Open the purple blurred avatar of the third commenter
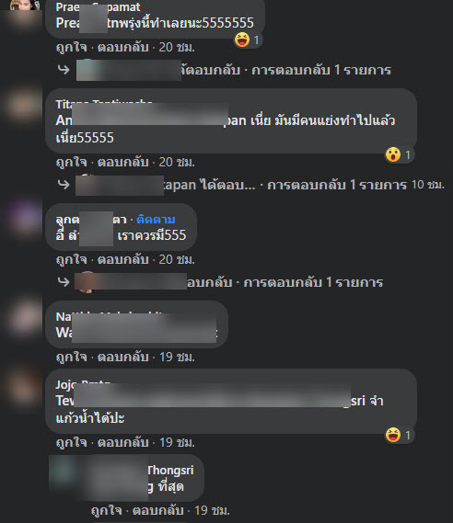This screenshot has height=523, width=453. (23, 219)
